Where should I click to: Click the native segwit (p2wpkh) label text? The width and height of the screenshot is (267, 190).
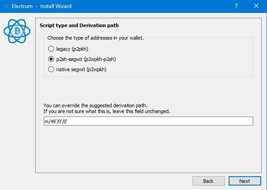81,69
